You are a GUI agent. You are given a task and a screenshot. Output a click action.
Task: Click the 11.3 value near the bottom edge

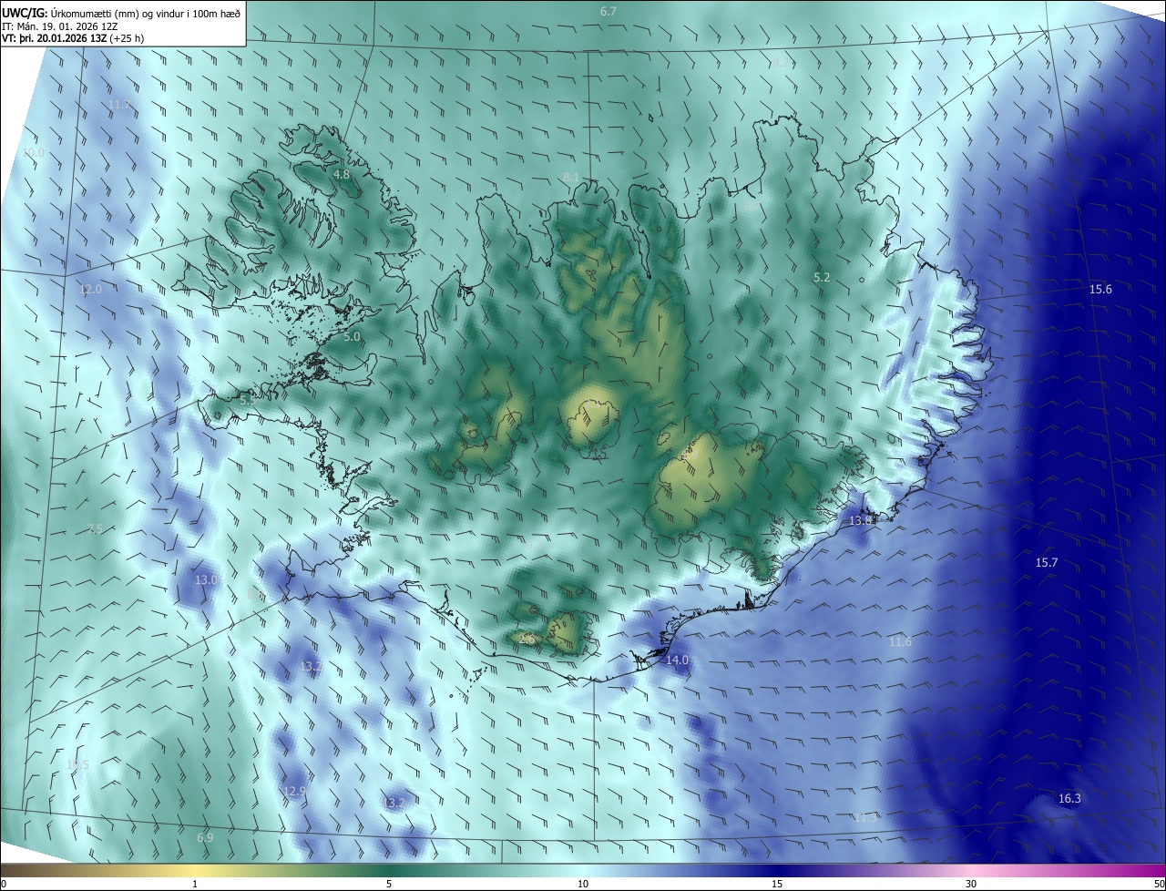pyautogui.click(x=865, y=818)
